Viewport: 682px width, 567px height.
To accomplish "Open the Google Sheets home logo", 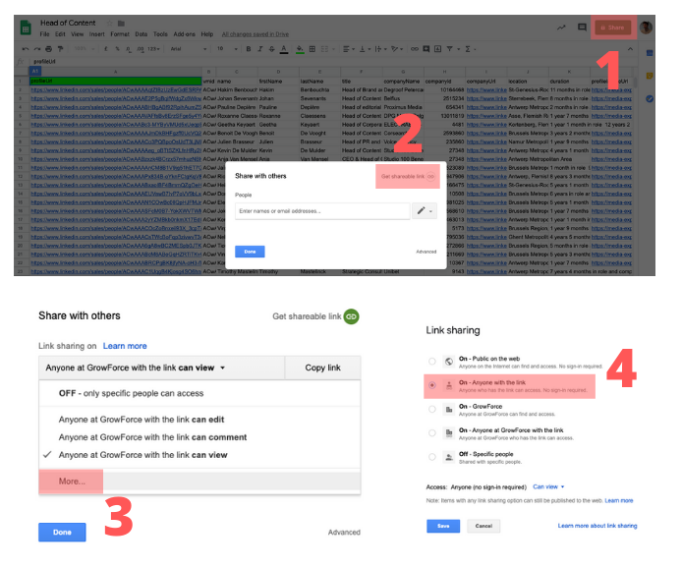I will (x=26, y=28).
